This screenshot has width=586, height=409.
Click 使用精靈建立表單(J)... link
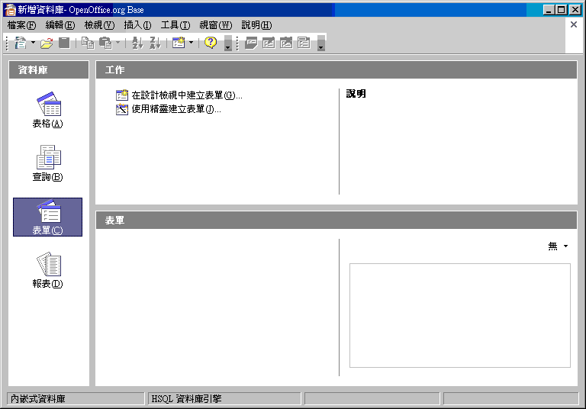tap(176, 109)
